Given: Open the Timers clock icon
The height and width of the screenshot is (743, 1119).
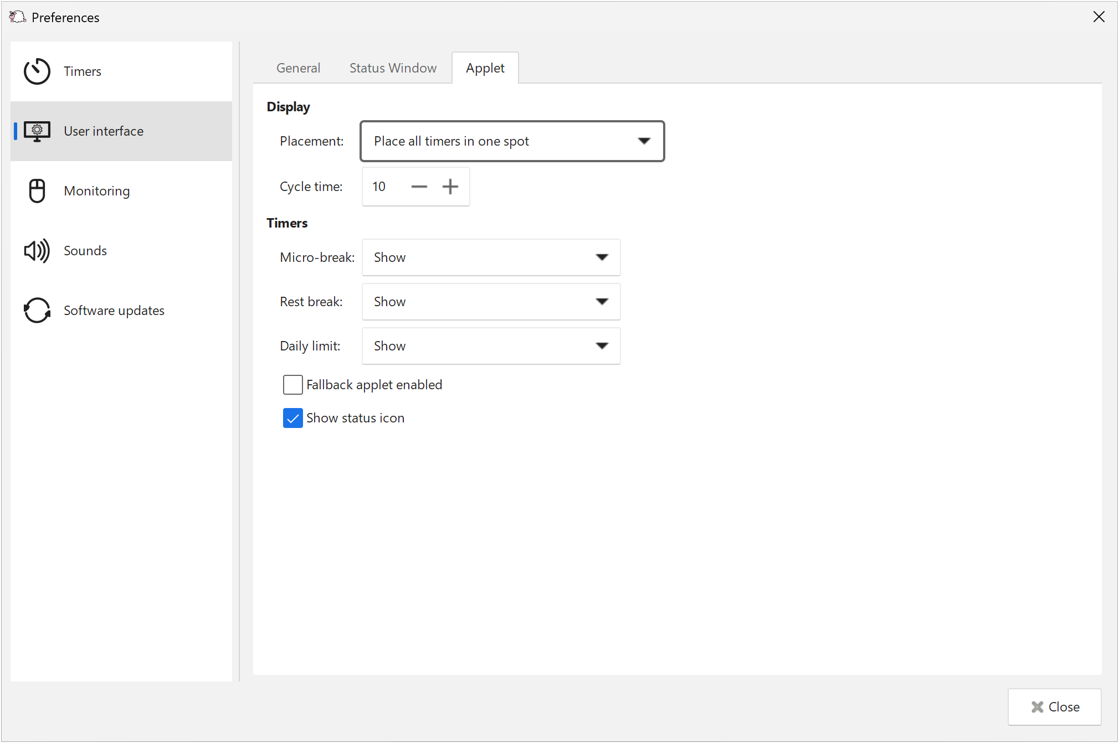Looking at the screenshot, I should tap(37, 71).
